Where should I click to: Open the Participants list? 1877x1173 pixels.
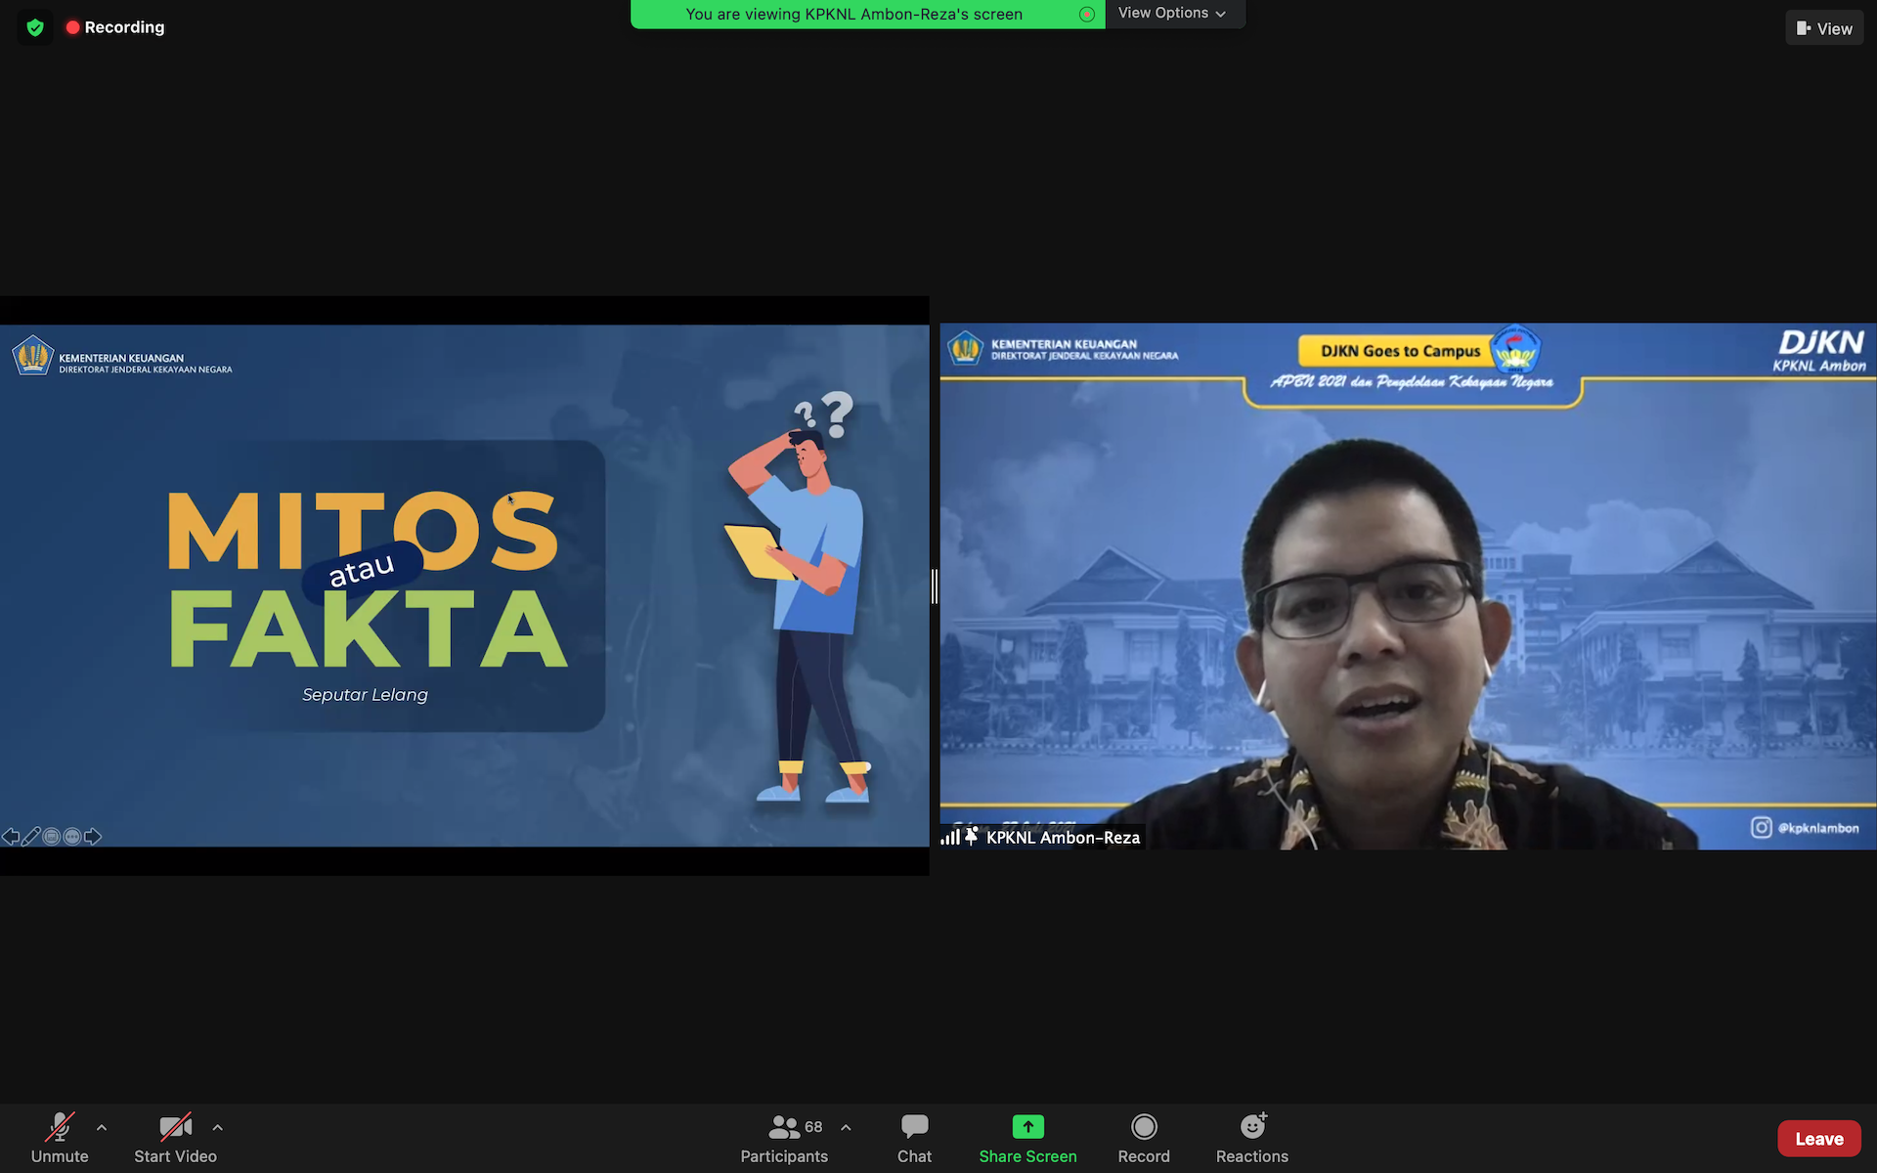click(784, 1139)
